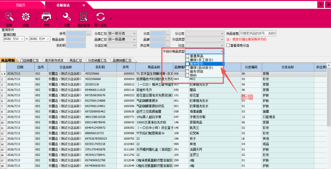Screen dimensions: 331x169
Task: Click the 商品名称 input field
Action: point(76,39)
